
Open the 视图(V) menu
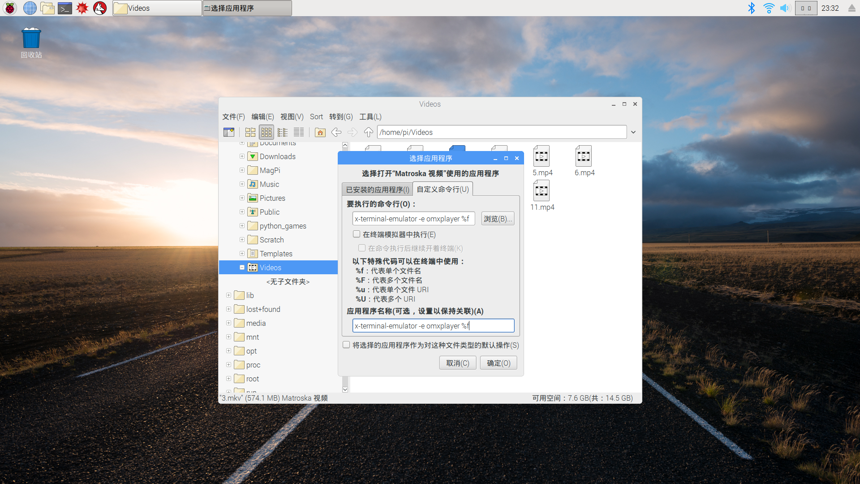coord(292,116)
